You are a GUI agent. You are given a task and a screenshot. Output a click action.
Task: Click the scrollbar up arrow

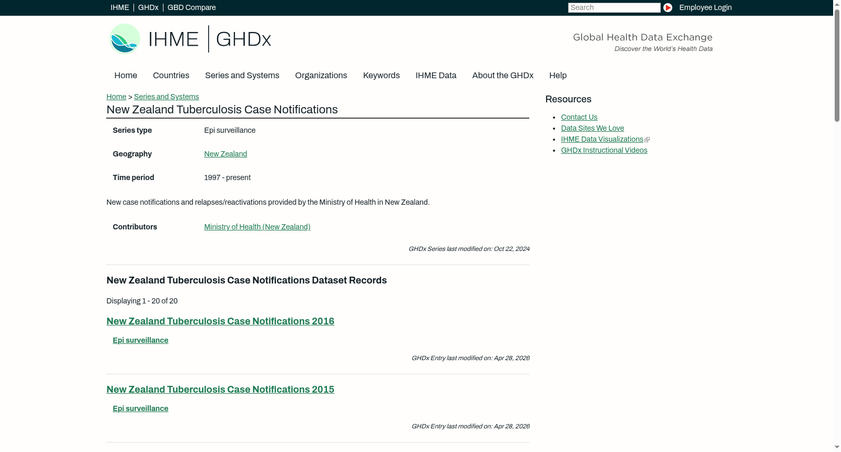point(837,4)
